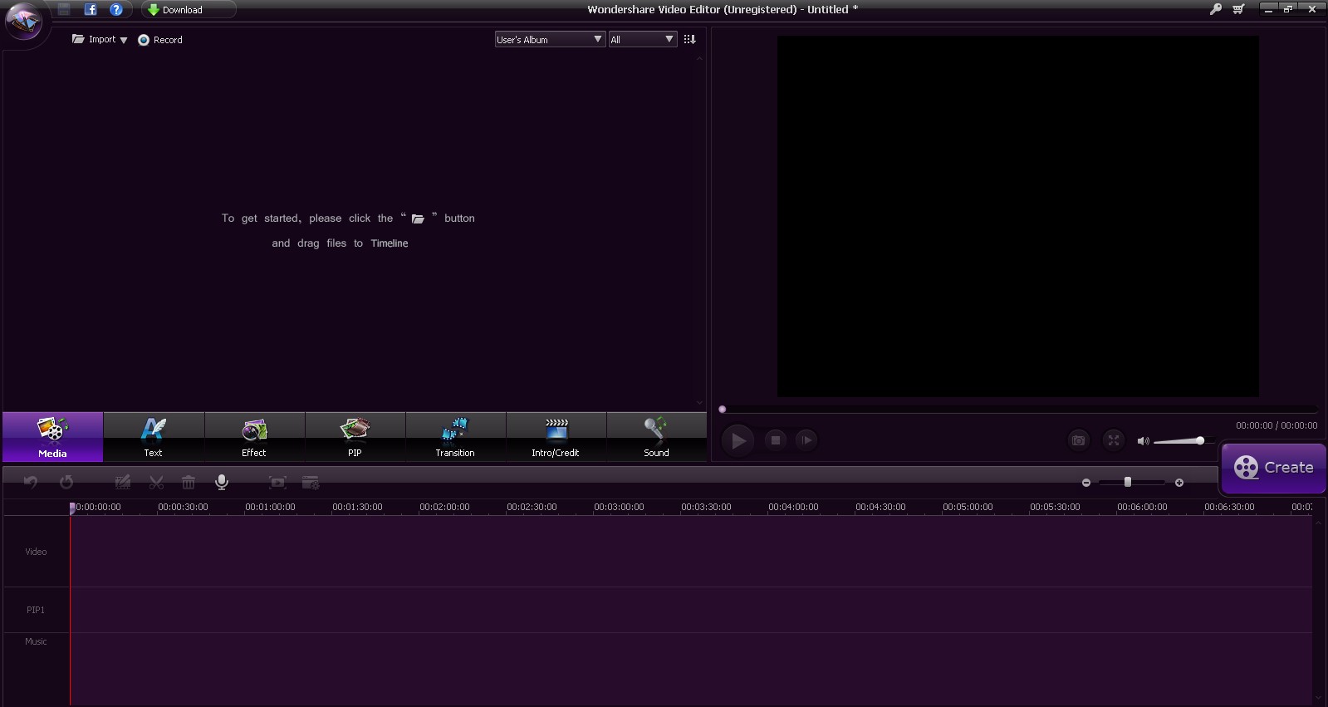Open the All media filter dropdown
Image resolution: width=1328 pixels, height=707 pixels.
pos(643,39)
